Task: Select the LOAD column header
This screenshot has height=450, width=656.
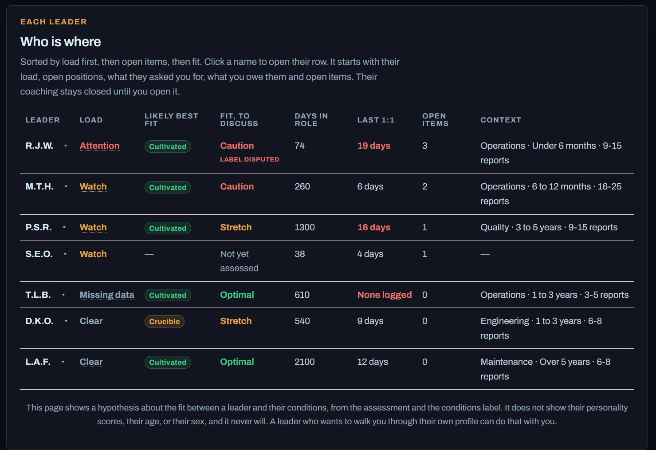Action: point(91,120)
